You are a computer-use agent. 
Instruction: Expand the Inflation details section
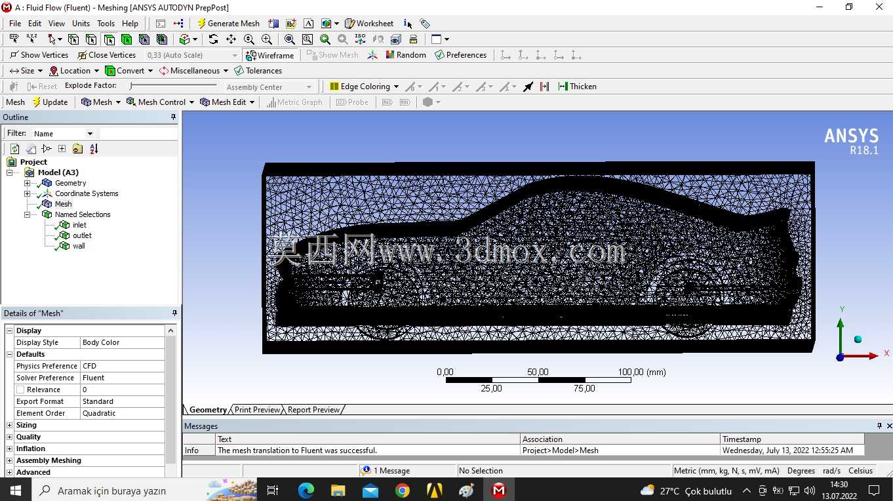[x=9, y=449]
